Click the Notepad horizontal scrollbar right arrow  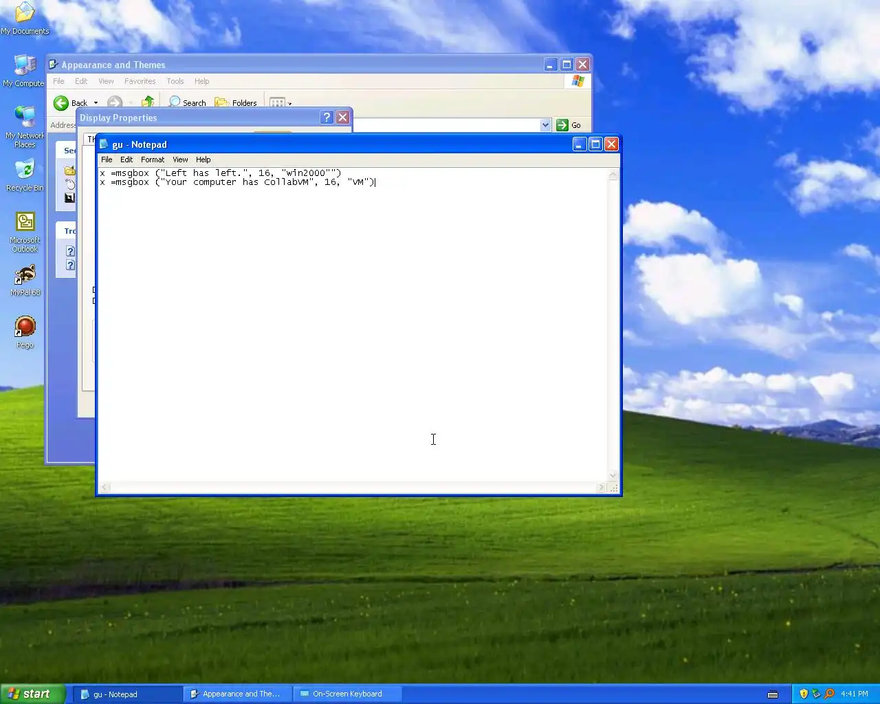tap(602, 487)
